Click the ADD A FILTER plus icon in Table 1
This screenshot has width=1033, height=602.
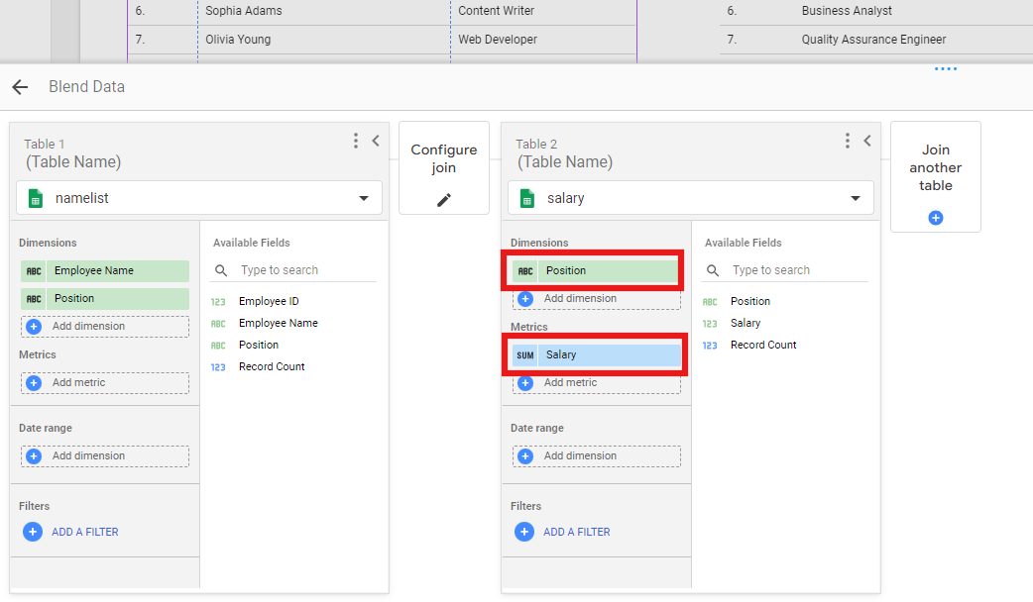point(33,532)
